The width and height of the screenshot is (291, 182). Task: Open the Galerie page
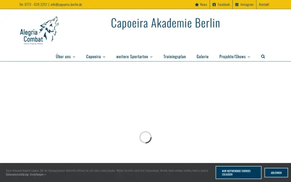(x=202, y=56)
